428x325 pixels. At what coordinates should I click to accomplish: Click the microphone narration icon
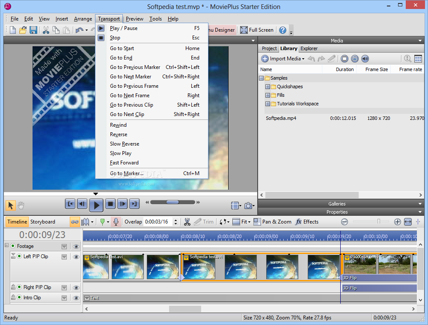pos(116,222)
